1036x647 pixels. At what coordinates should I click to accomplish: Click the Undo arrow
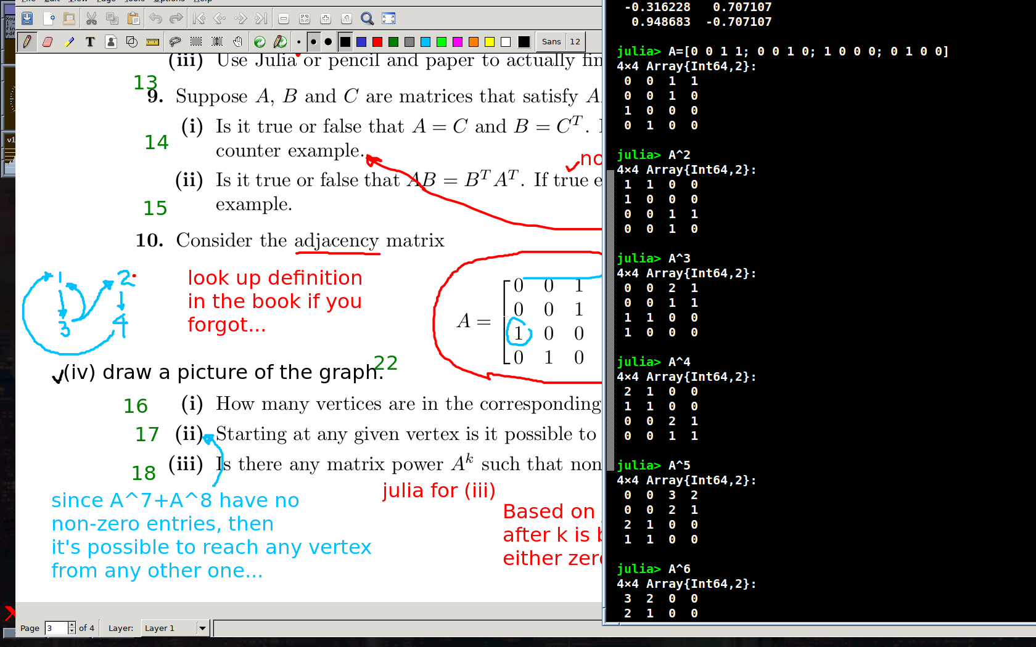[x=155, y=18]
